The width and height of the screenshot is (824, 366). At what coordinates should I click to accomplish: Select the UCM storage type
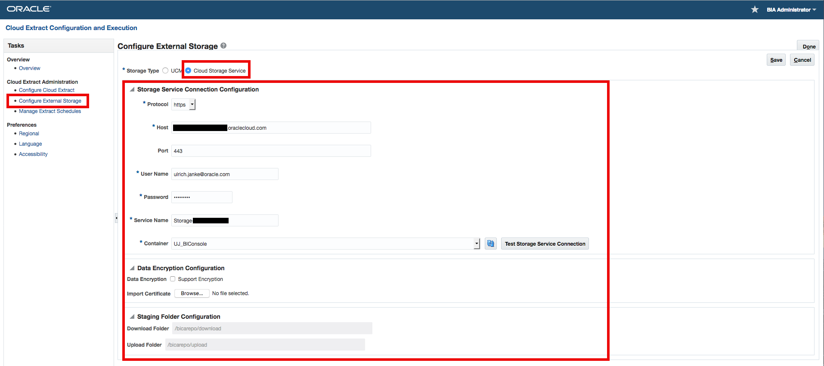coord(165,70)
